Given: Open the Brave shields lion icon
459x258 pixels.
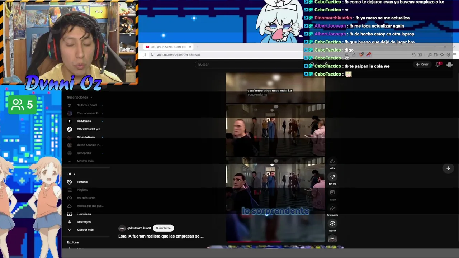Looking at the screenshot, I should (x=361, y=55).
